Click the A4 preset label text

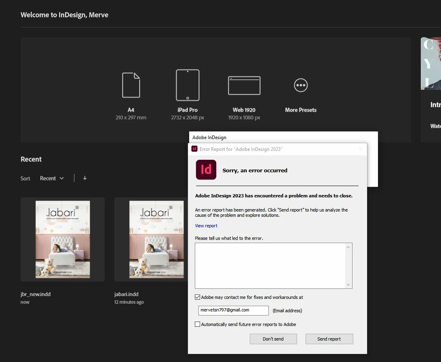pyautogui.click(x=131, y=110)
